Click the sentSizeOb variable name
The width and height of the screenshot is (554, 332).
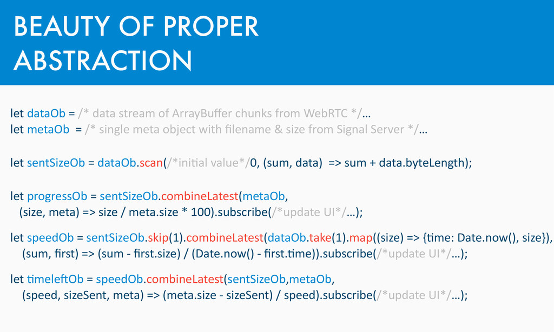coord(56,163)
